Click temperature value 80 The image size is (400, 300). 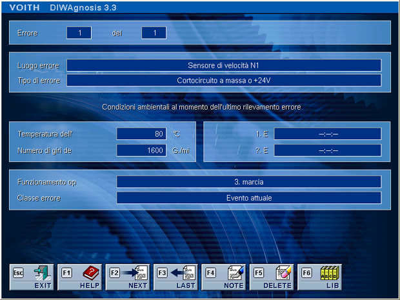(141, 134)
